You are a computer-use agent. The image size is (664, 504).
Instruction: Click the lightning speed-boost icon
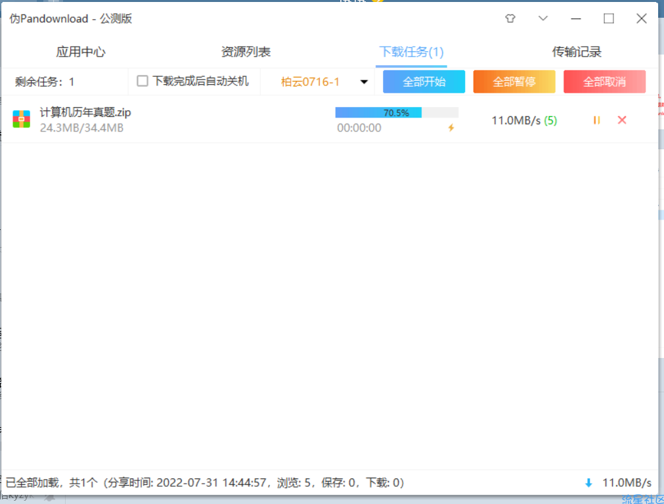click(451, 127)
